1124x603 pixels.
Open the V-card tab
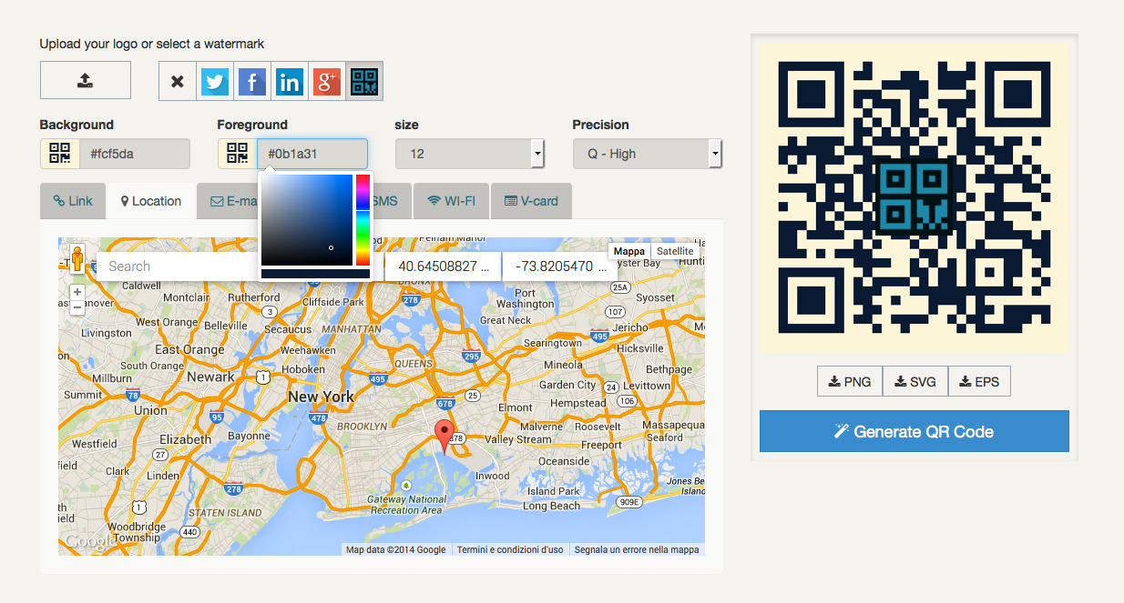point(532,200)
